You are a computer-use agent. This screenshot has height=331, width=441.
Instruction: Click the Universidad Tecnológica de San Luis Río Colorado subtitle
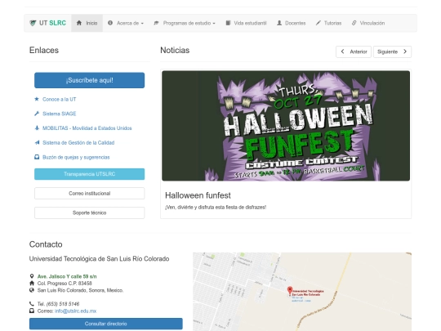[x=99, y=259]
